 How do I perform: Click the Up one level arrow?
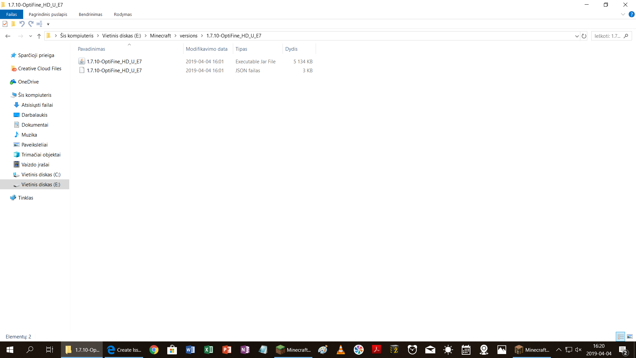(39, 36)
